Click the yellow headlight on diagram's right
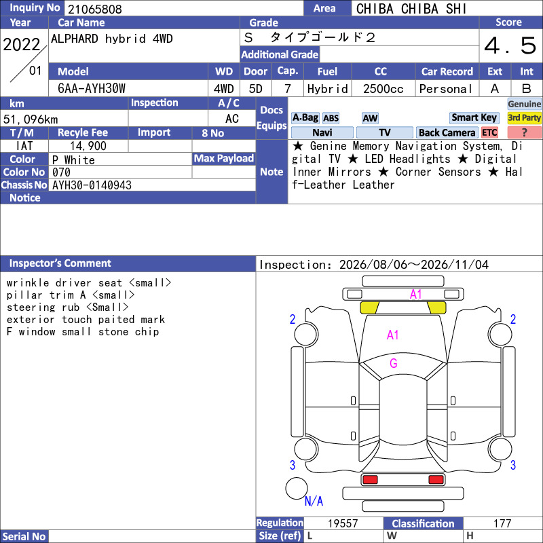The image size is (543, 543). (x=436, y=307)
